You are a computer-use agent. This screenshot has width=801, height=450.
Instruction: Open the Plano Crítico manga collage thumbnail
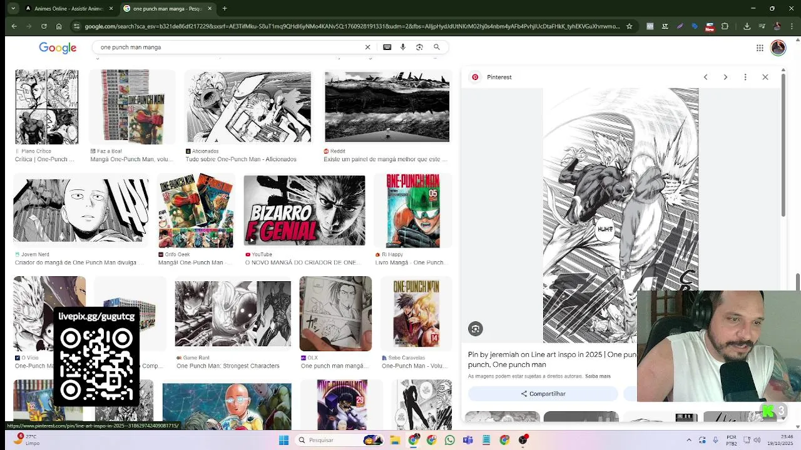47,107
